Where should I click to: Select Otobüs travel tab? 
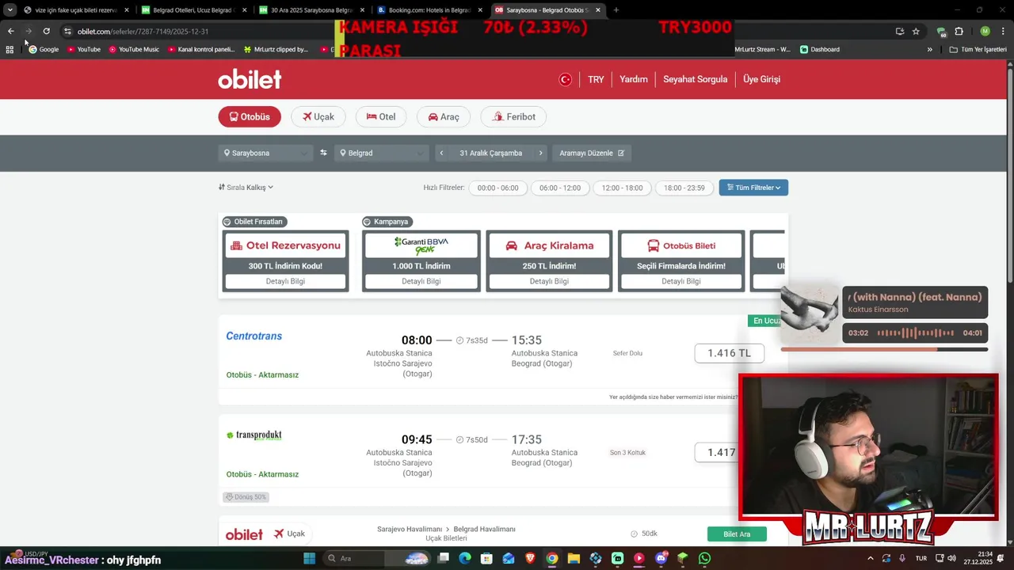250,116
